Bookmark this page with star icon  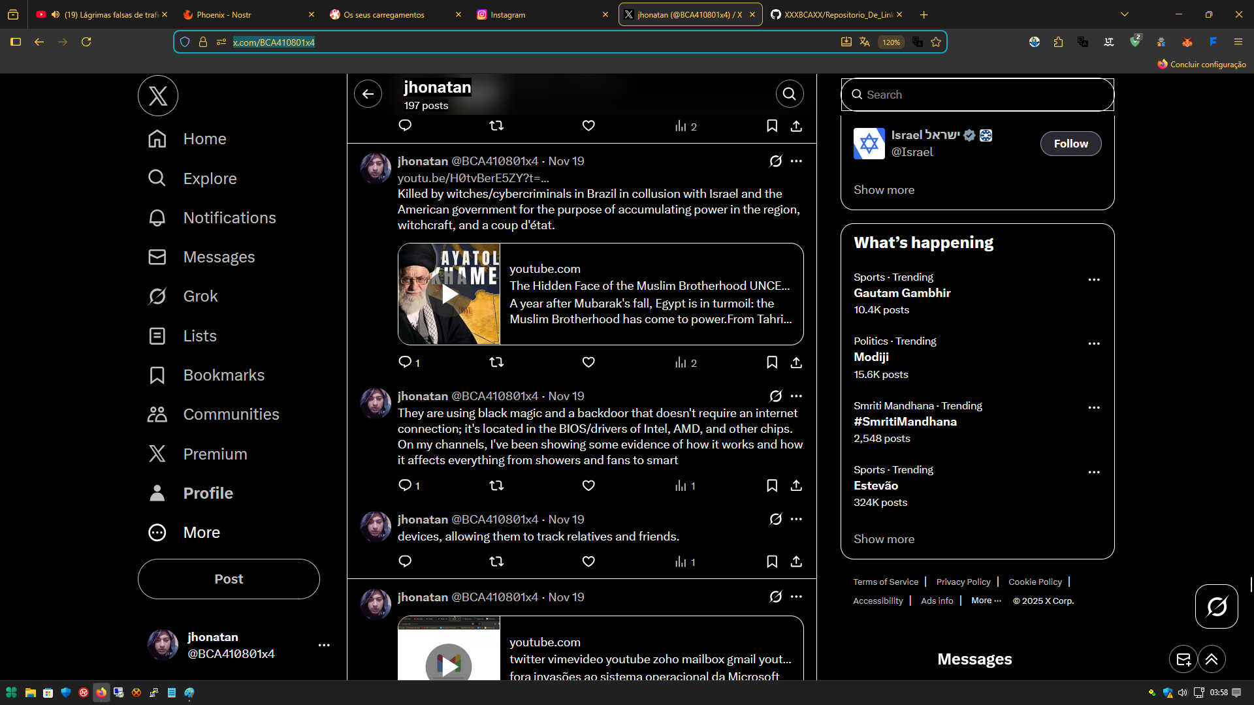(936, 42)
